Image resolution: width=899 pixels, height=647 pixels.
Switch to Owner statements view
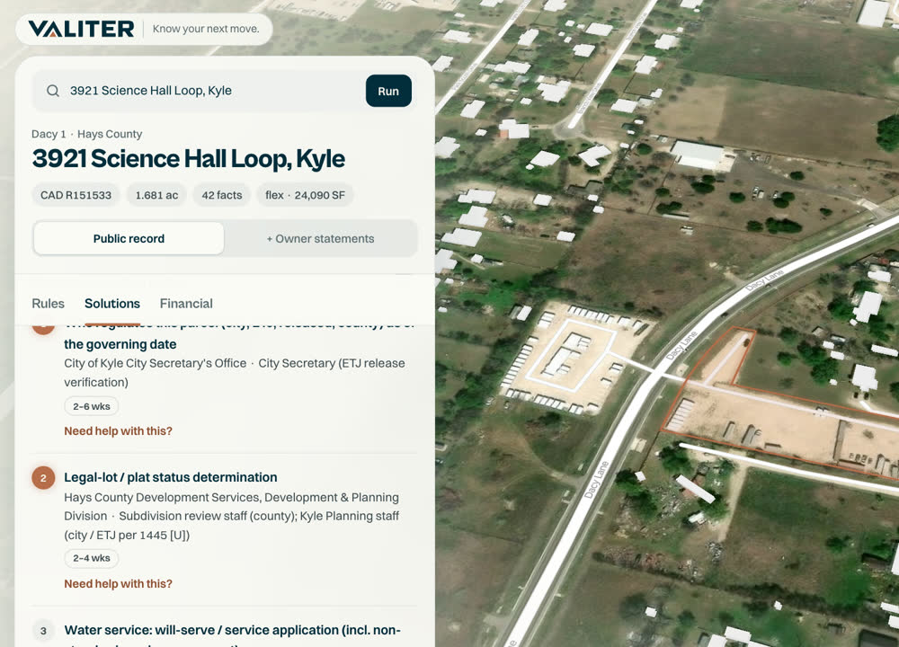tap(320, 238)
